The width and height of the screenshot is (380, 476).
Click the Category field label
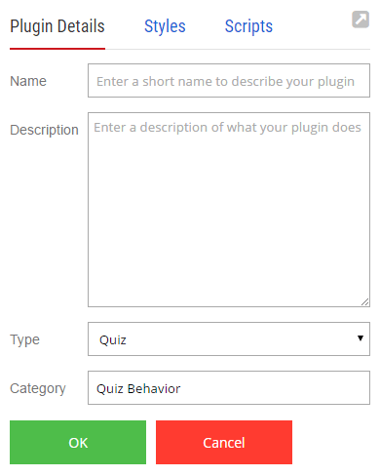pos(38,388)
